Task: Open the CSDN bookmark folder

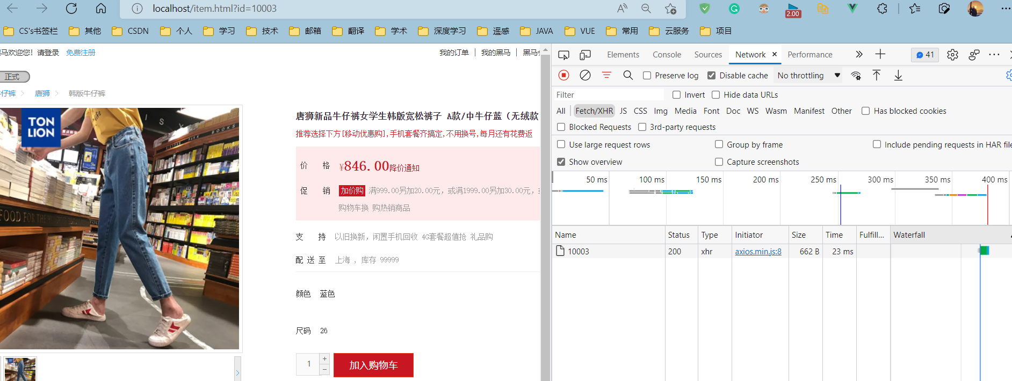Action: (130, 31)
